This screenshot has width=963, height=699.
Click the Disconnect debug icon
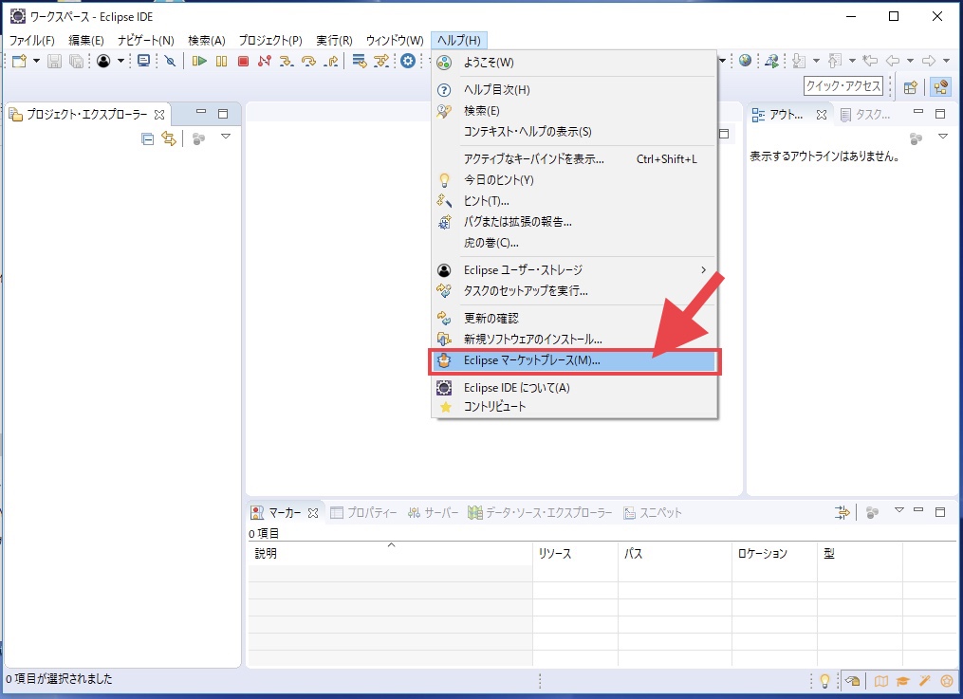265,61
